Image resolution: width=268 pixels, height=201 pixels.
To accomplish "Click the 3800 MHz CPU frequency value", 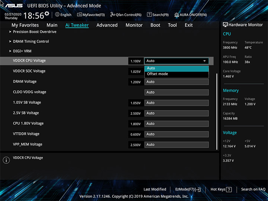I will pos(230,48).
